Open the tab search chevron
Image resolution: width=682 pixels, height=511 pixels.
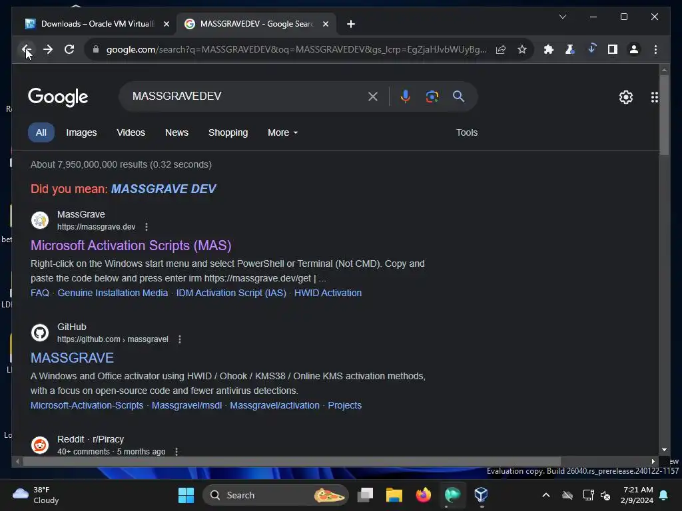[562, 17]
